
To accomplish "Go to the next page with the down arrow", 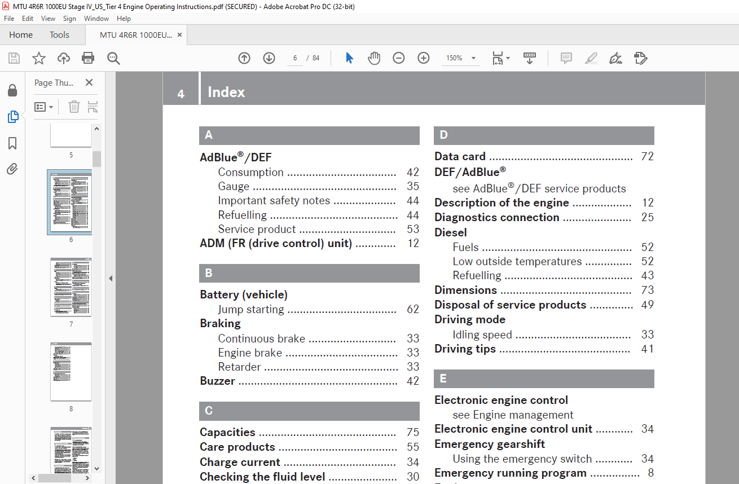I will pyautogui.click(x=269, y=58).
